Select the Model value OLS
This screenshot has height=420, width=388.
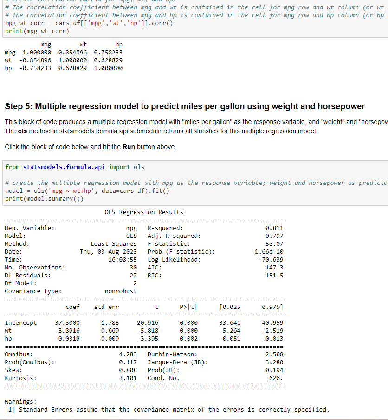131,236
